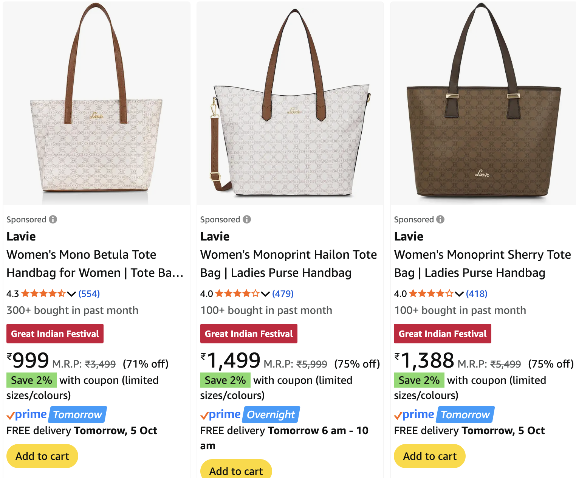Click the Sponsored info icon on Betula Tote
Screen dimensions: 576x478
[x=53, y=219]
